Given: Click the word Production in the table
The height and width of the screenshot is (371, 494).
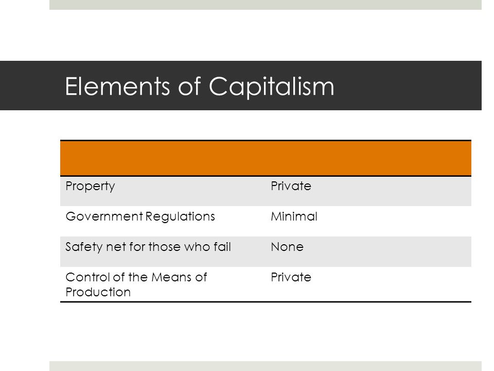Looking at the screenshot, I should [98, 292].
